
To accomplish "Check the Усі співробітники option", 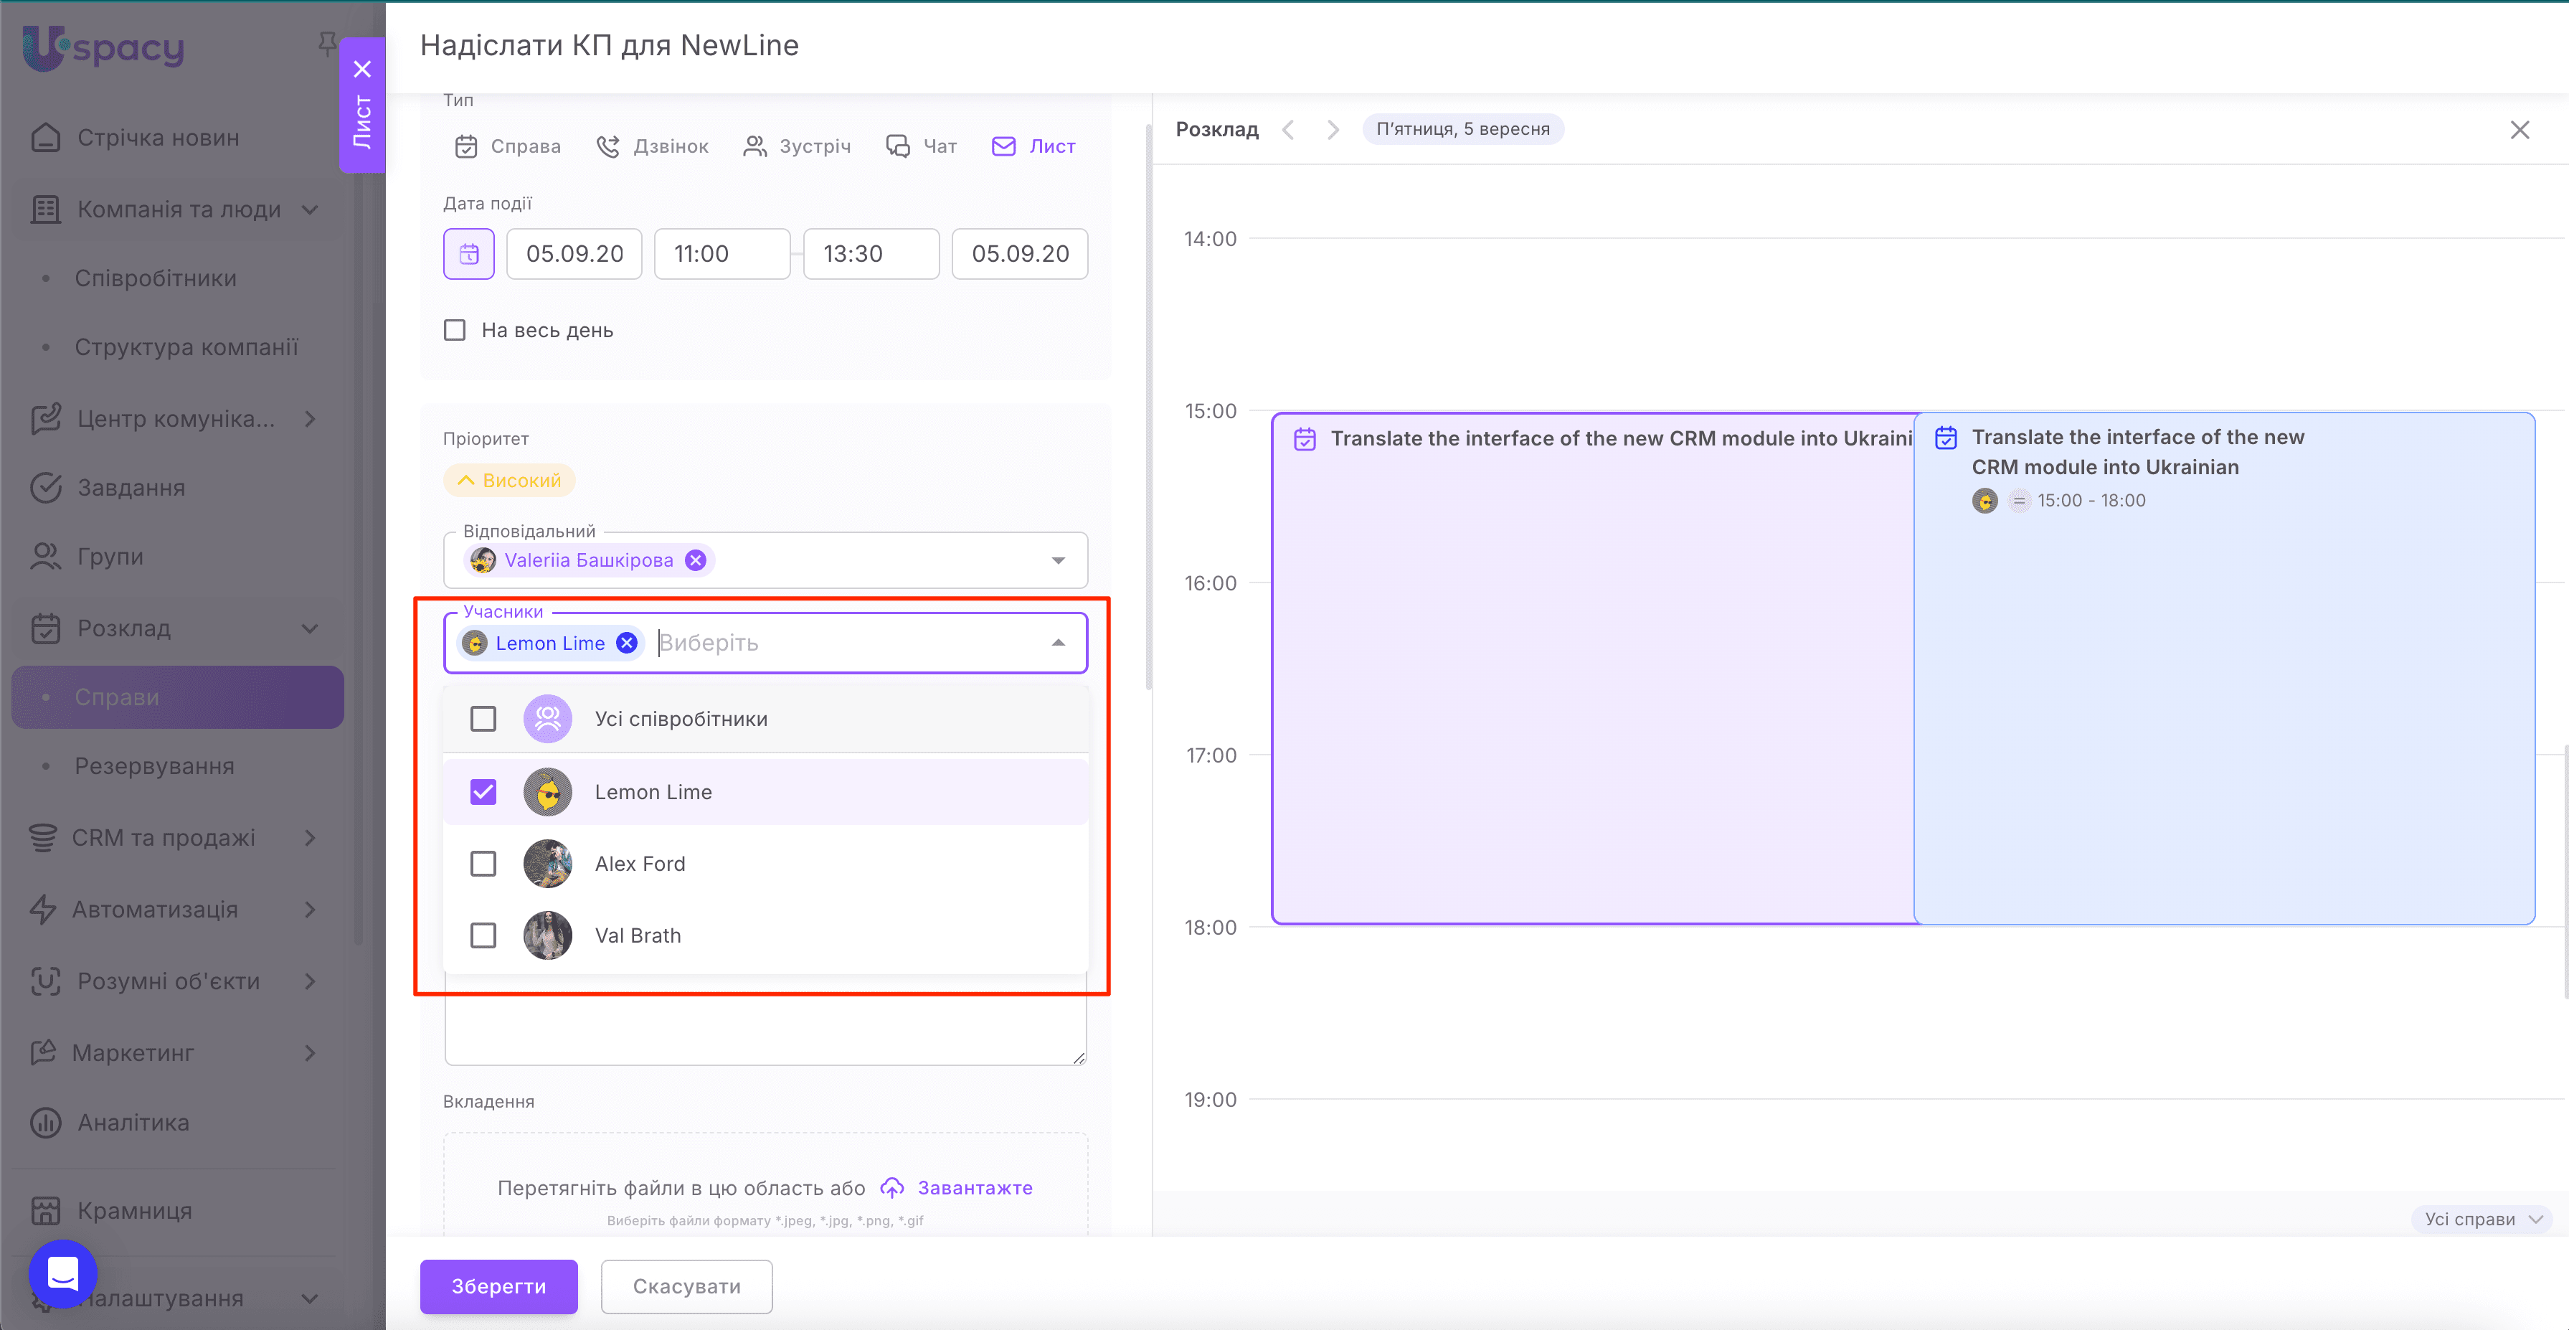I will [x=483, y=718].
